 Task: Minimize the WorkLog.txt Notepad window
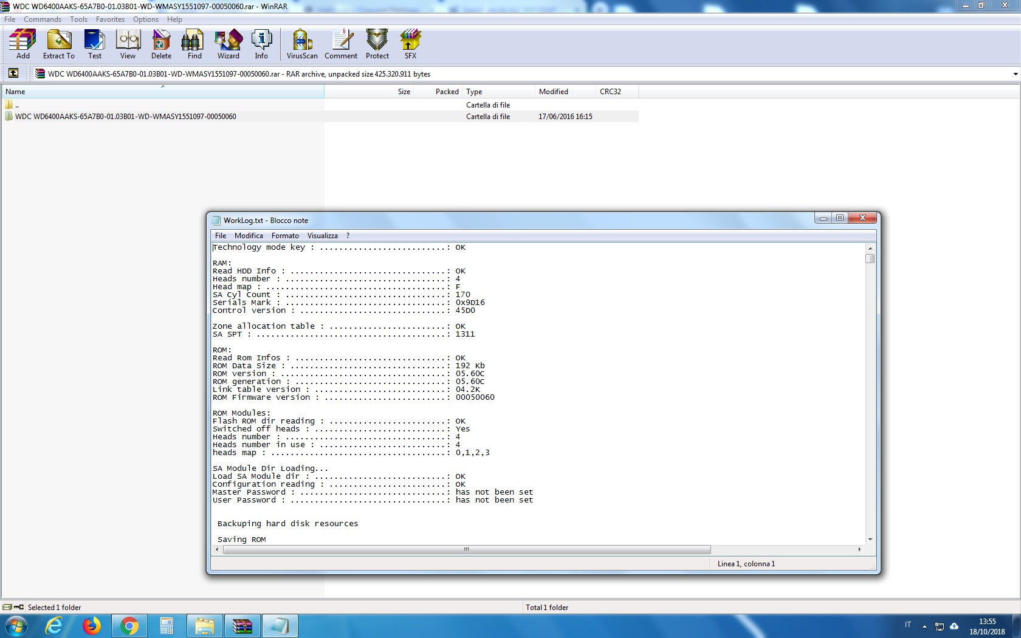coord(823,218)
